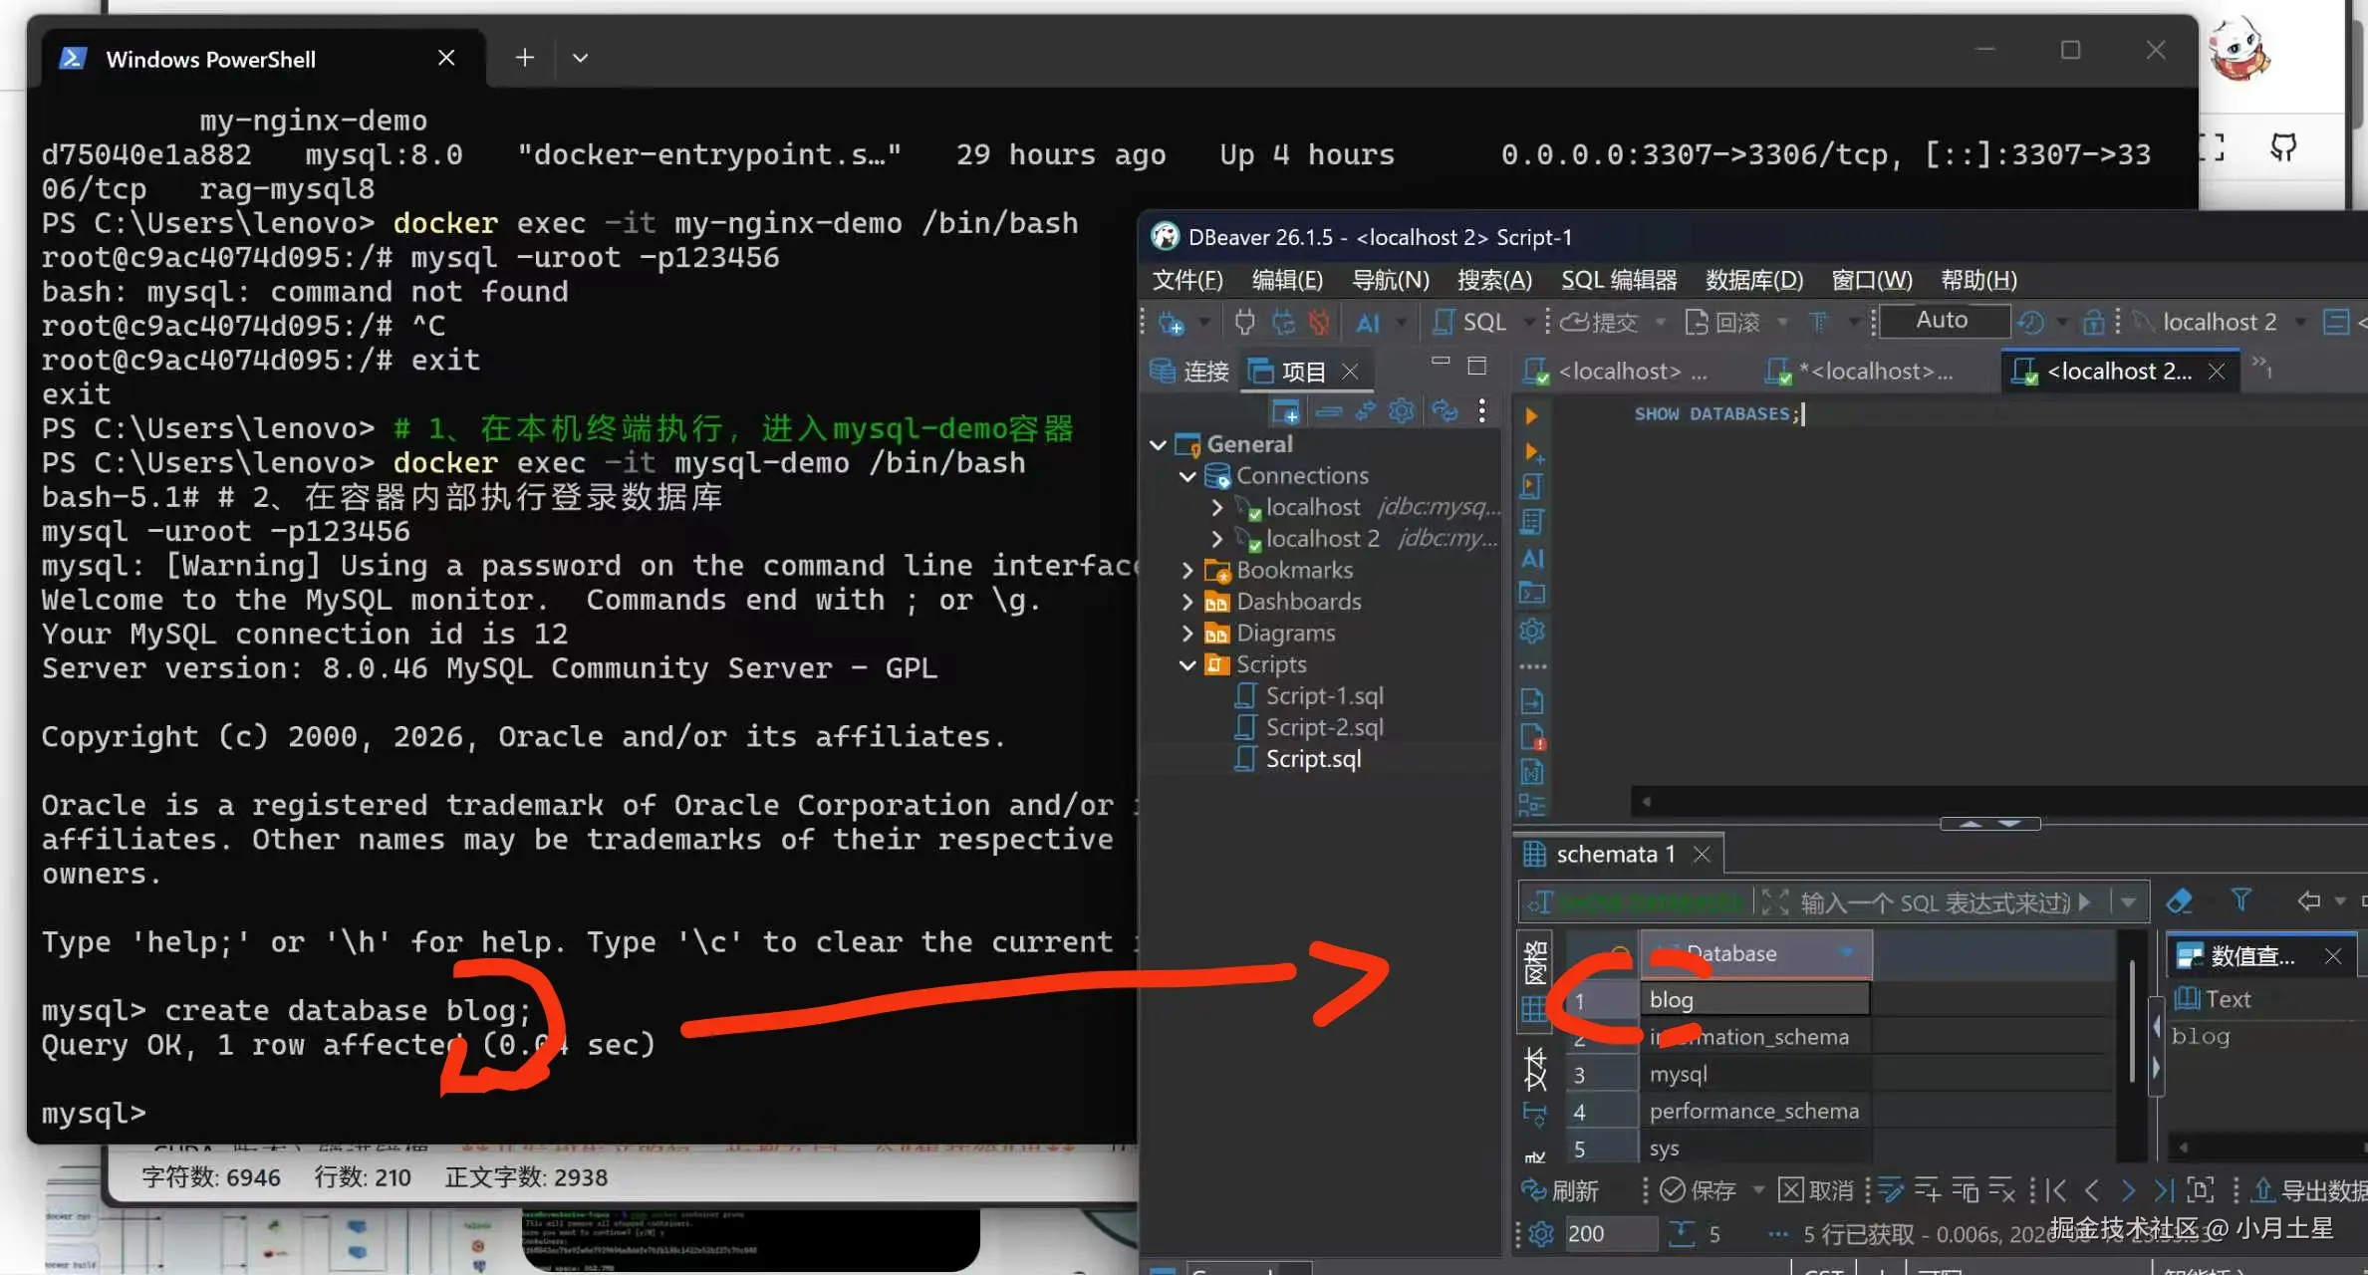Expand the Diagrams folder
Image resolution: width=2368 pixels, height=1275 pixels.
tap(1187, 634)
